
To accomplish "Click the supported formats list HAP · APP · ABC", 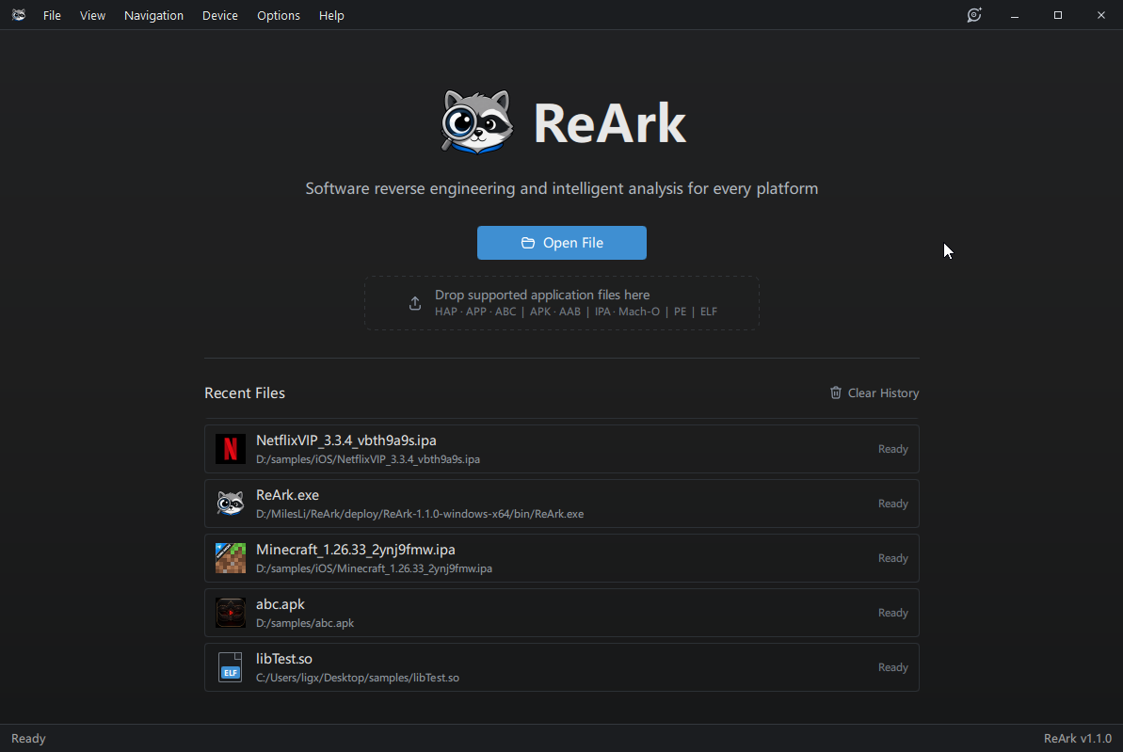I will (x=475, y=312).
